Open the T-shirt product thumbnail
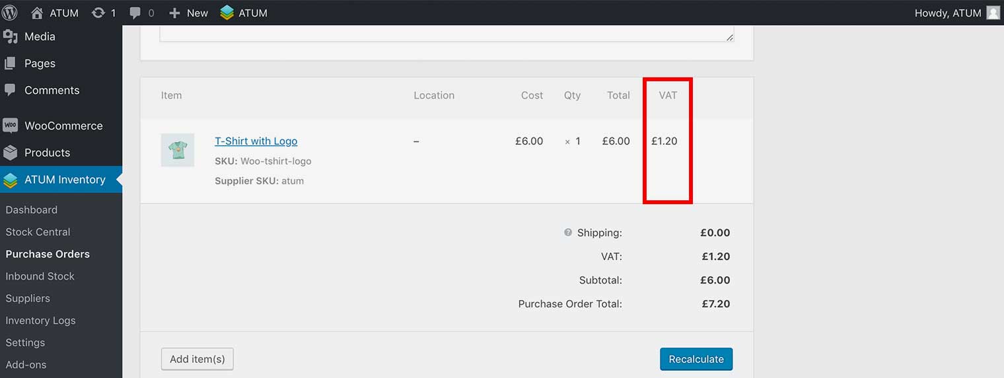The image size is (1004, 378). coord(178,150)
